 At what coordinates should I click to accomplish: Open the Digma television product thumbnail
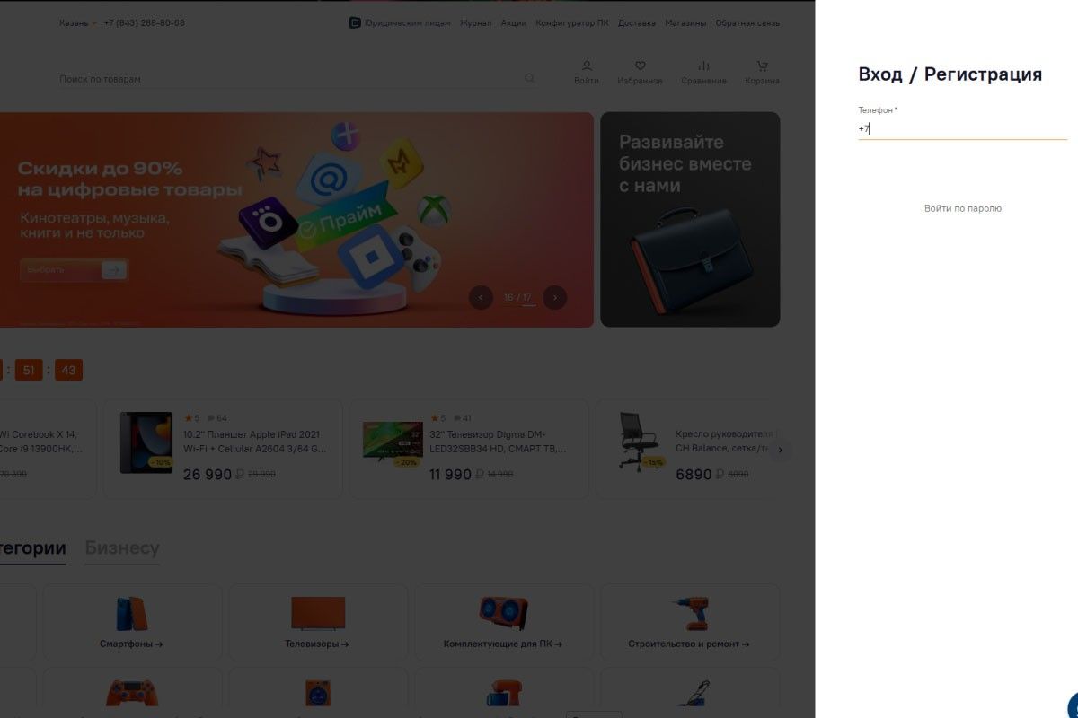[x=392, y=442]
